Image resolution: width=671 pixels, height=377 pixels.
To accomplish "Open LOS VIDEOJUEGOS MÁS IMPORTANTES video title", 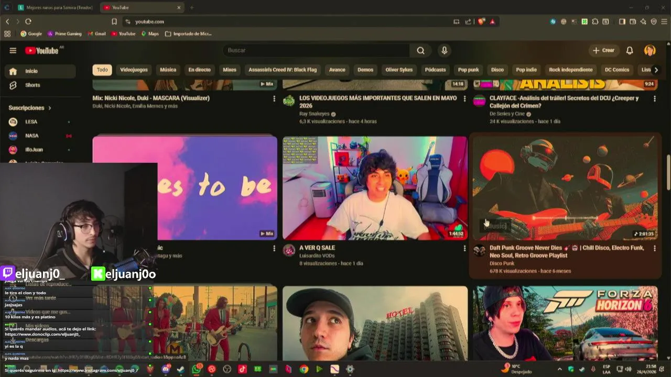I will (378, 102).
